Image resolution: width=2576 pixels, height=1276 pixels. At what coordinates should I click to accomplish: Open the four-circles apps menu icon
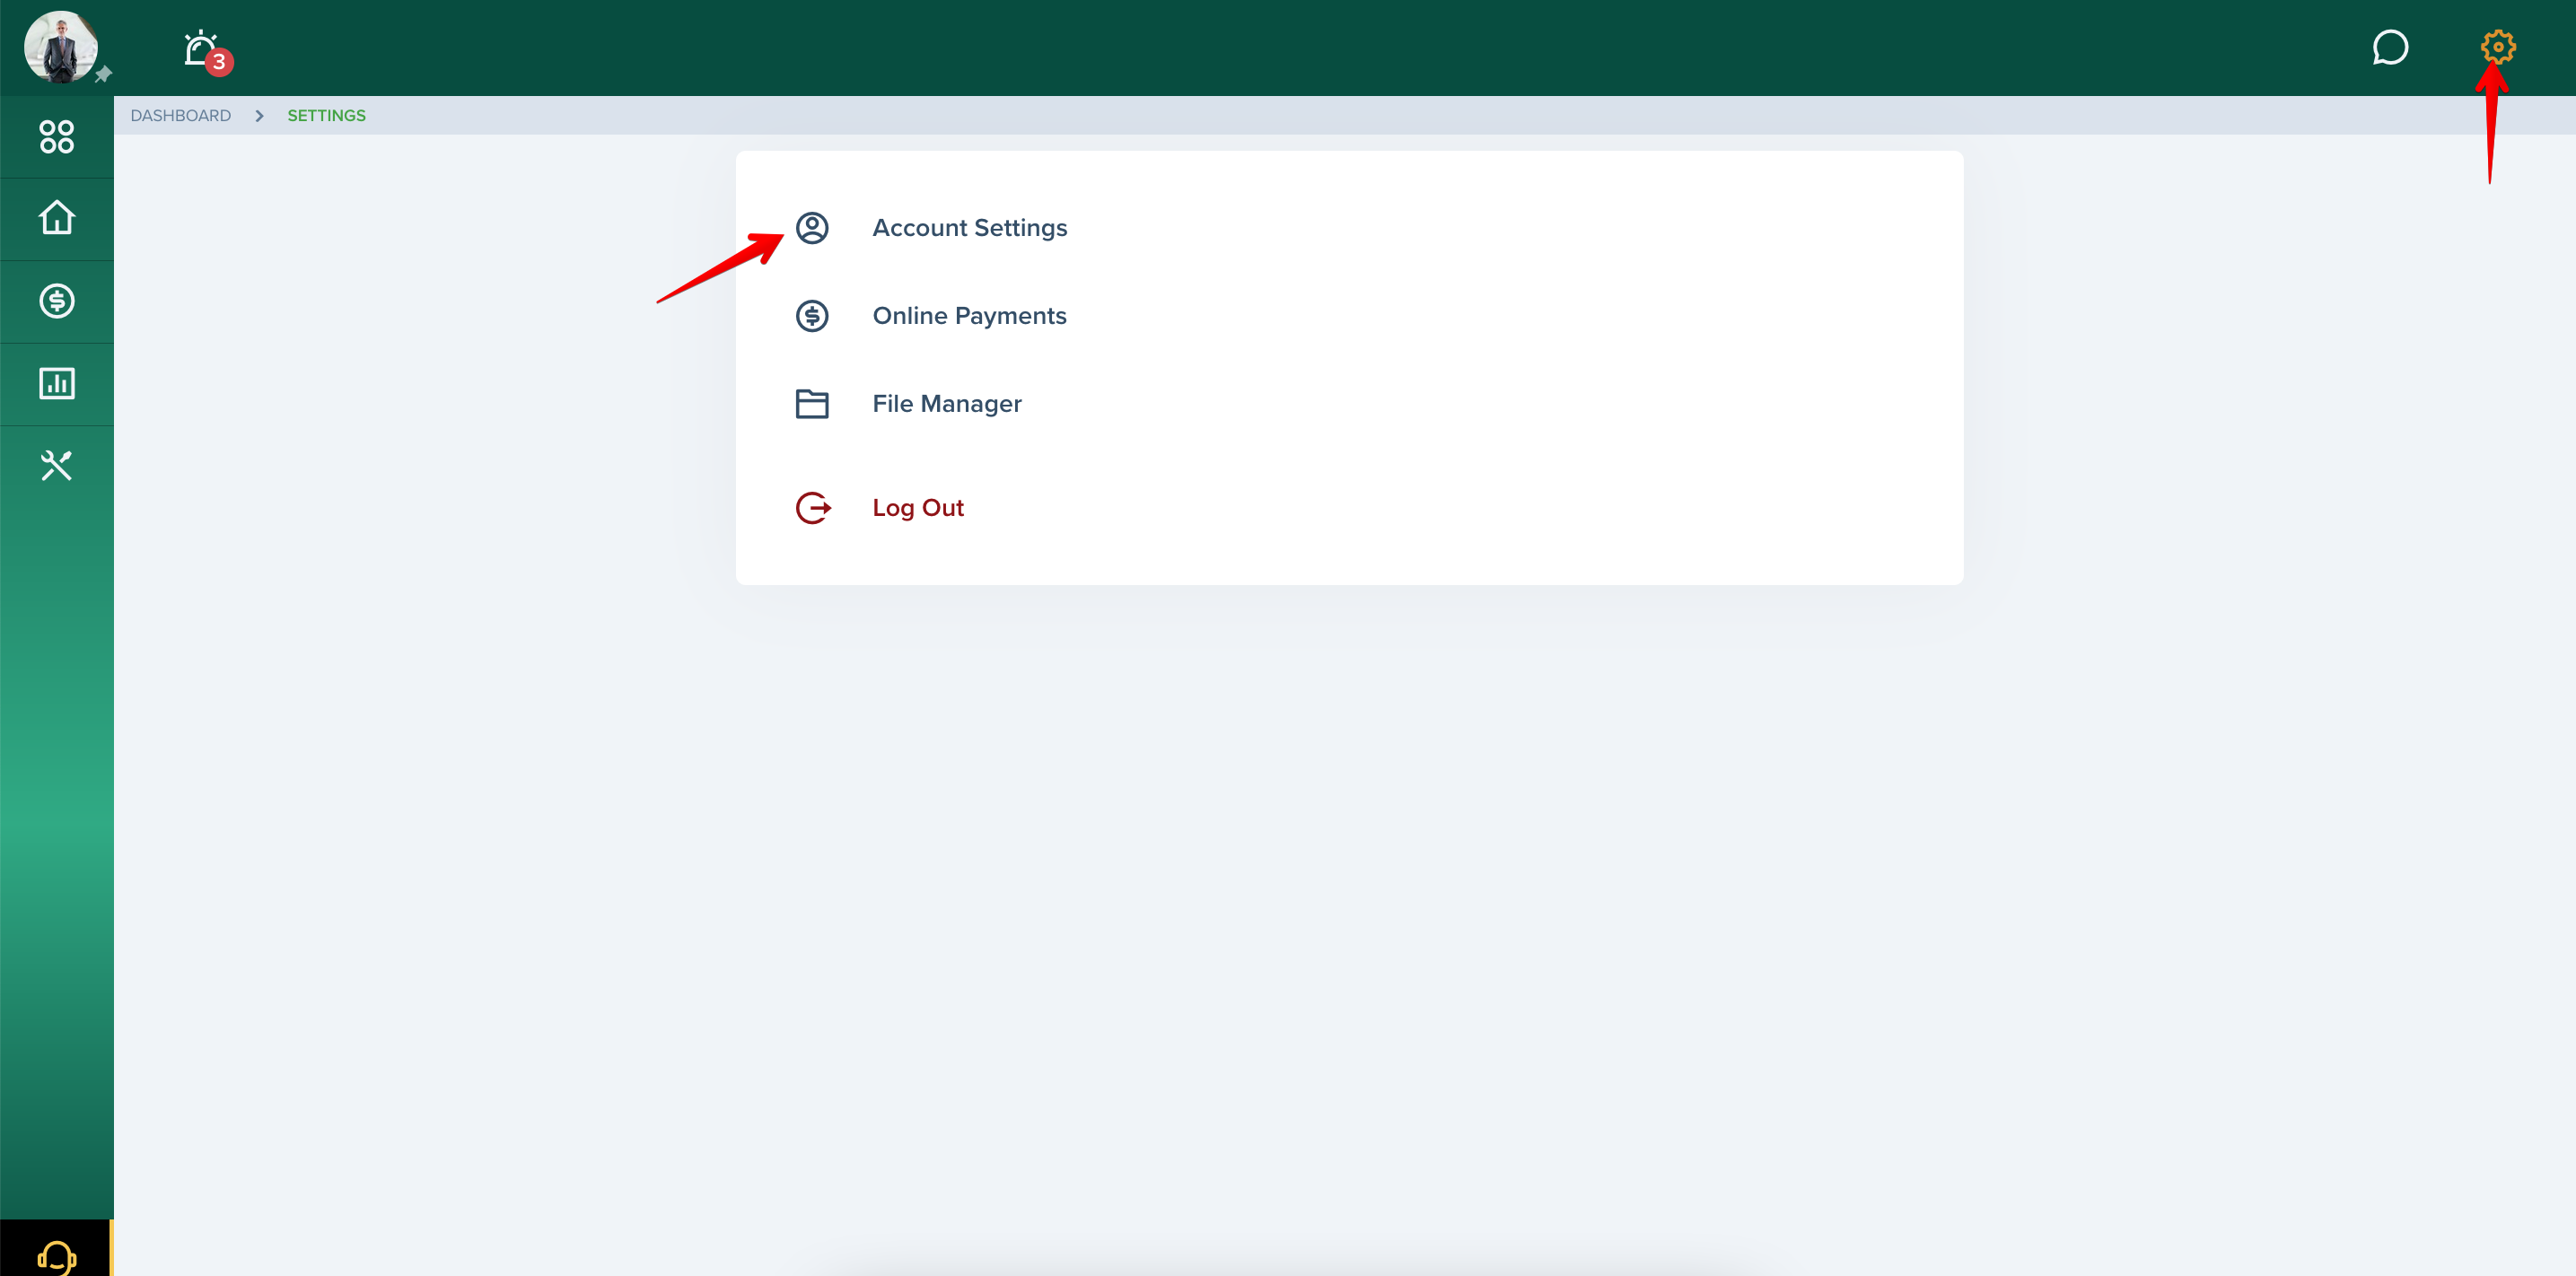57,137
